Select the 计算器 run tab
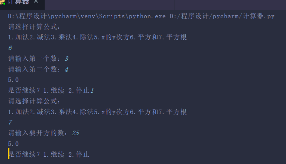This screenshot has width=286, height=164. 18,2
